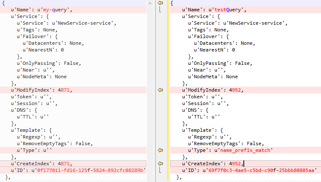Click the TTL line in left pane
The image size is (321, 182).
point(33,117)
